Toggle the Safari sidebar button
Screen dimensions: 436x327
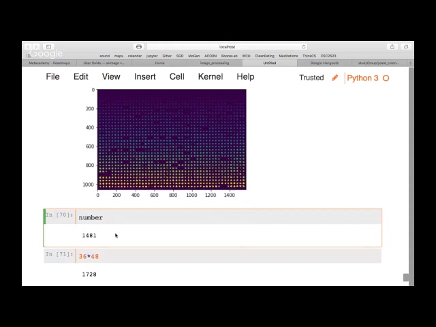pos(48,47)
